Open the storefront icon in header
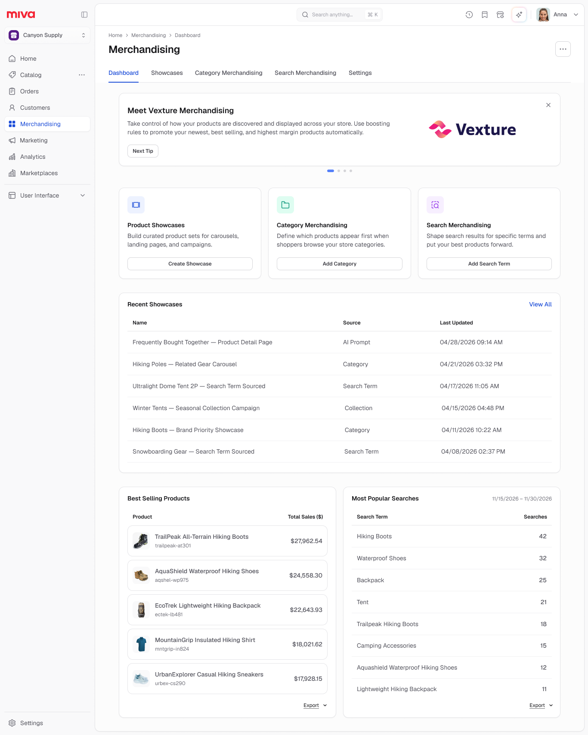The width and height of the screenshot is (588, 735). [500, 15]
